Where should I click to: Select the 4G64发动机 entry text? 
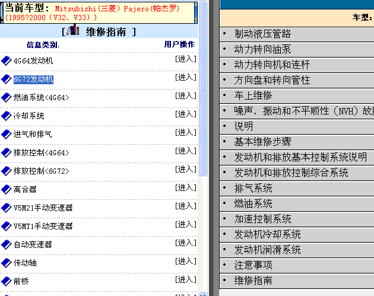coord(33,61)
